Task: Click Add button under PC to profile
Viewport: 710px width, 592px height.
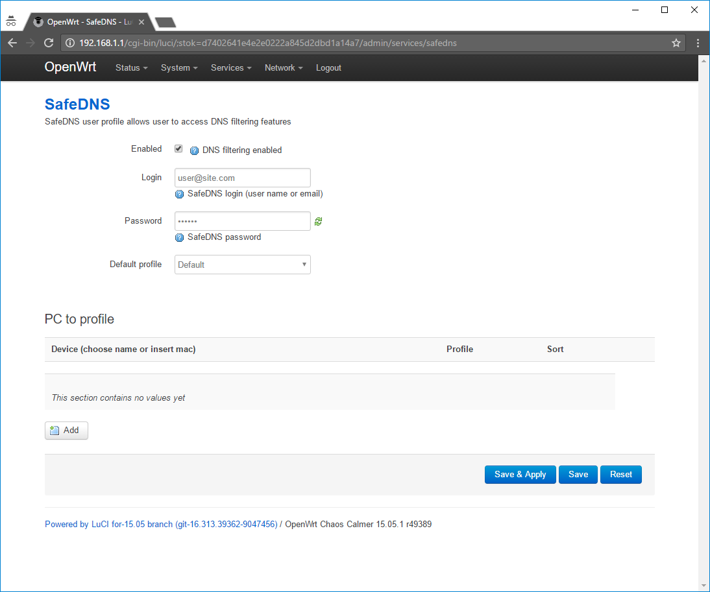Action: pos(66,430)
